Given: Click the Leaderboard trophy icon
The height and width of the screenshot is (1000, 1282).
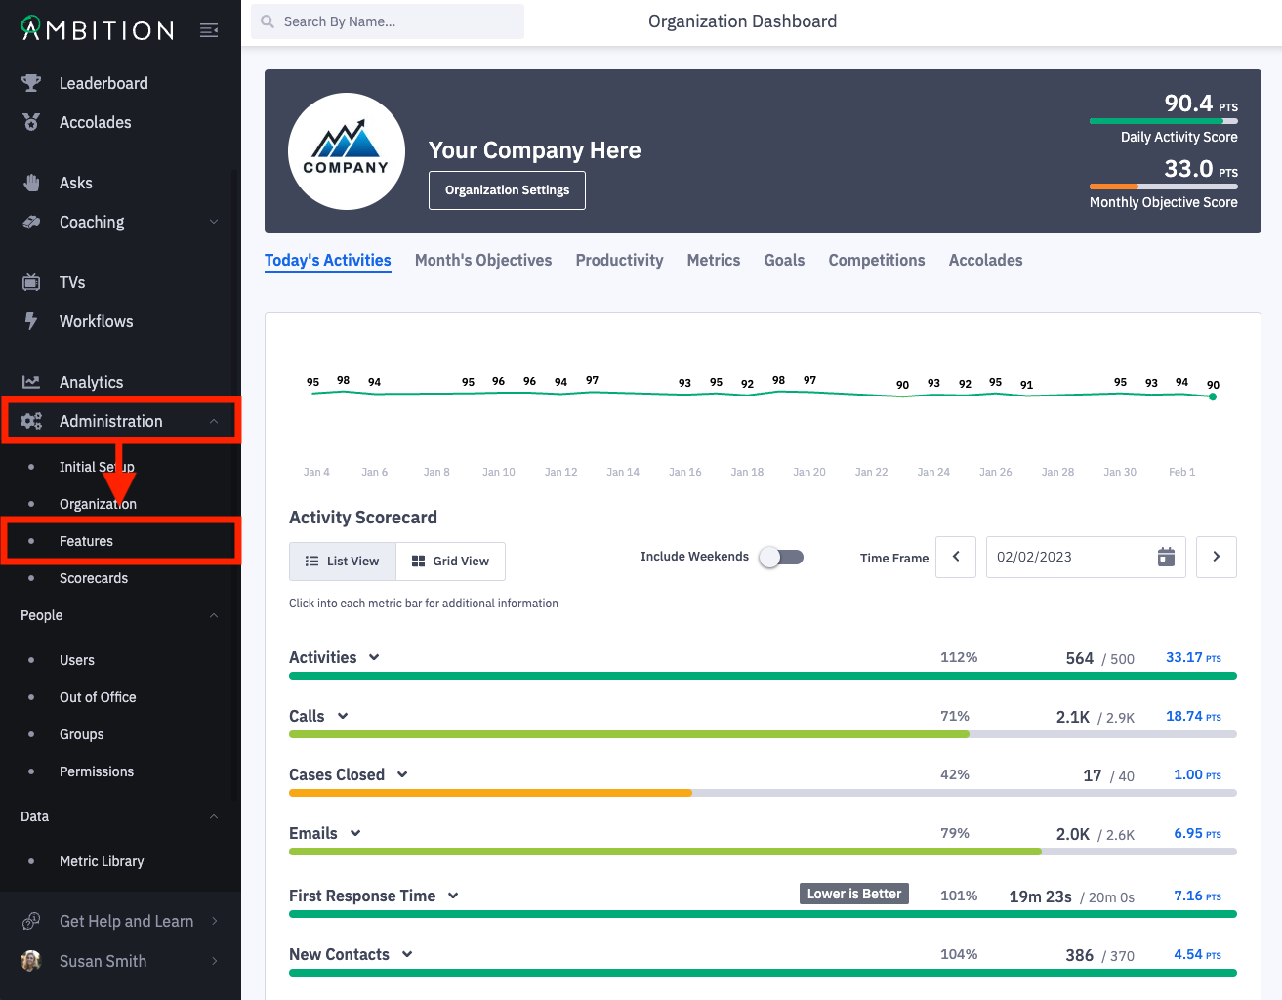Looking at the screenshot, I should [x=31, y=83].
